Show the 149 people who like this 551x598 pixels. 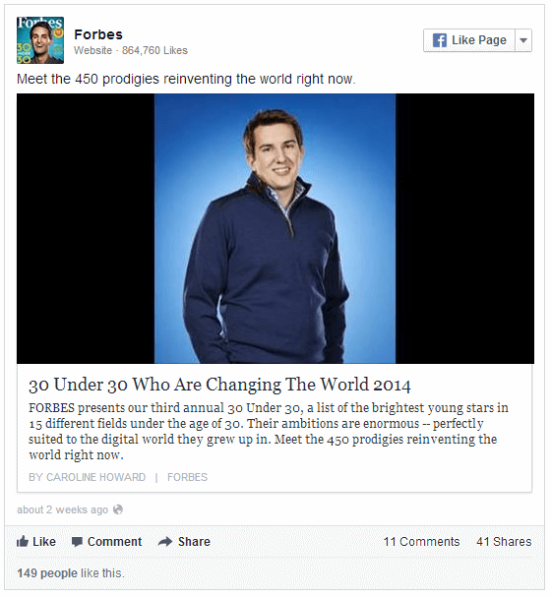tap(47, 572)
